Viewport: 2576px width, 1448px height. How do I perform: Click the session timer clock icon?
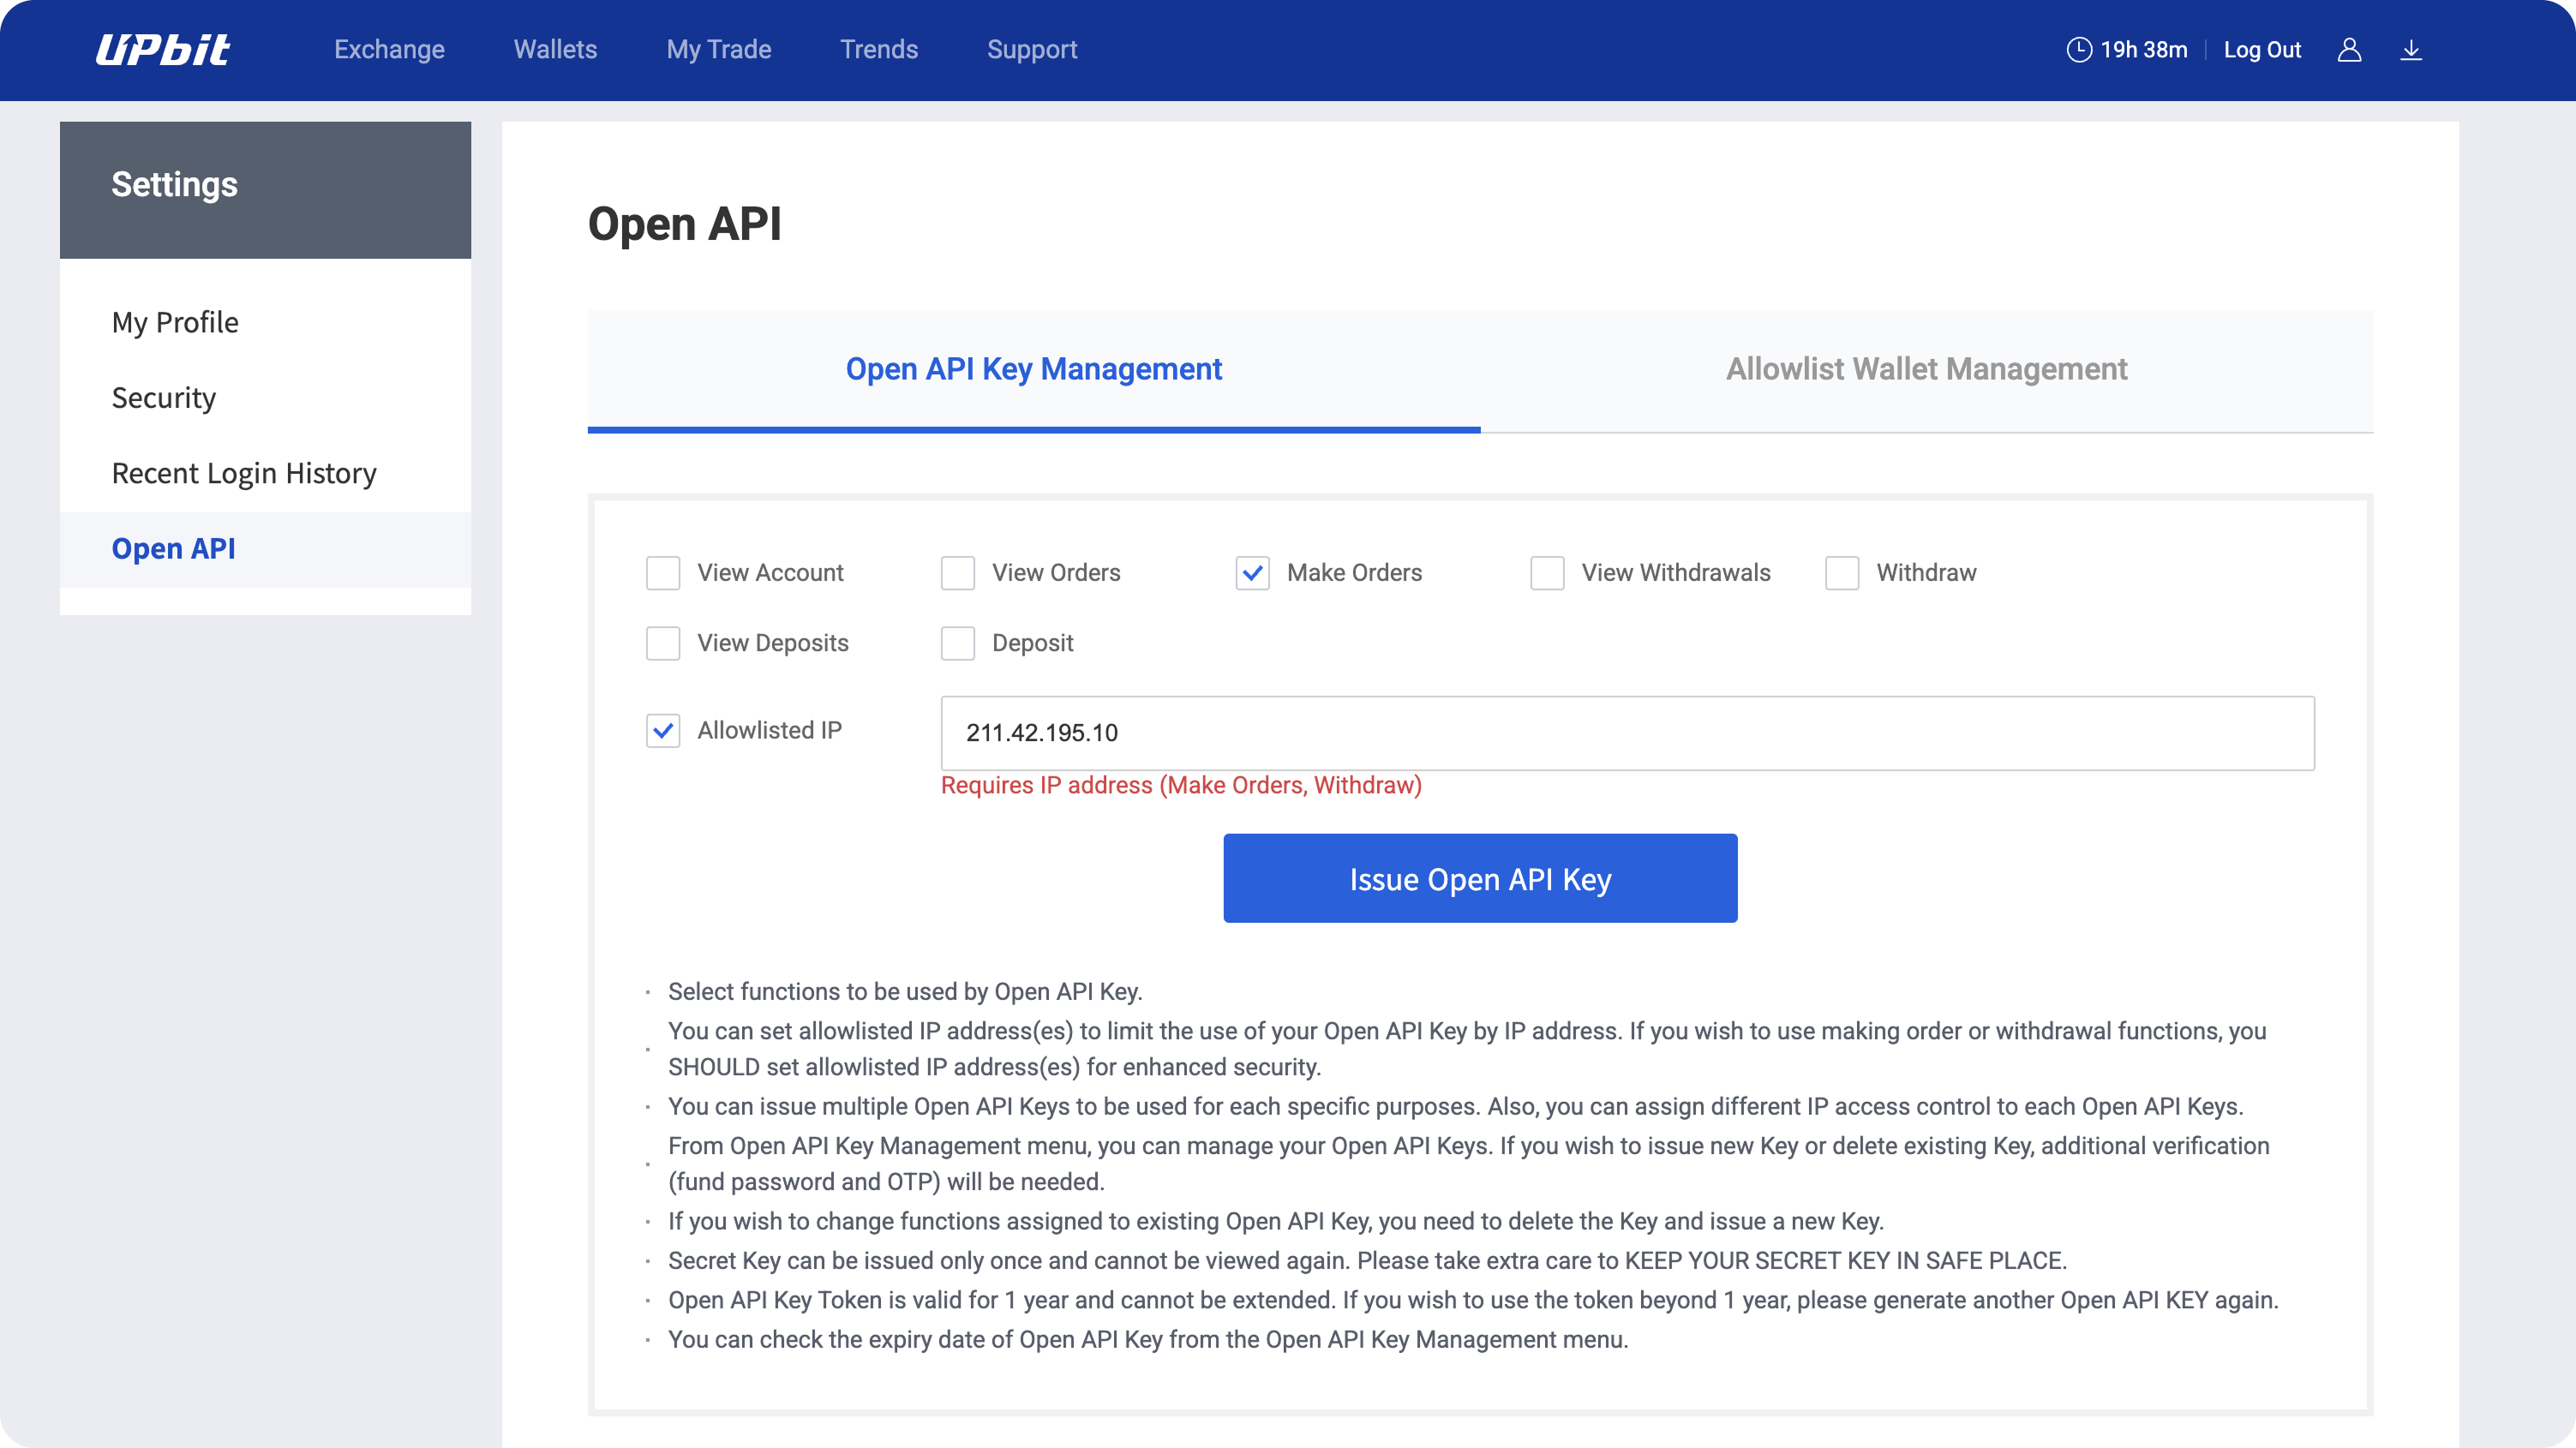(2078, 50)
